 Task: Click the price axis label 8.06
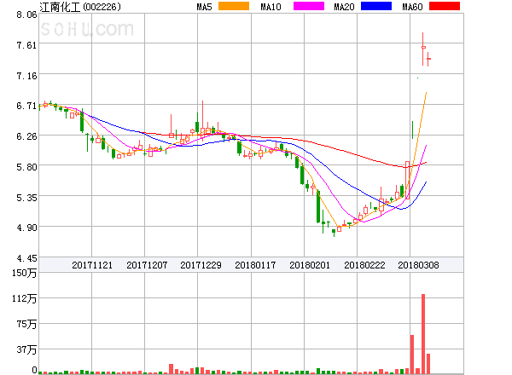(x=26, y=14)
